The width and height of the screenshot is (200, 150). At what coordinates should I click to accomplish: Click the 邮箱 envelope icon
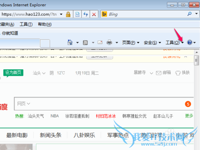158,73
